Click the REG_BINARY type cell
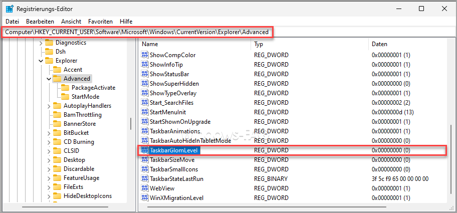The height and width of the screenshot is (213, 457). point(271,178)
